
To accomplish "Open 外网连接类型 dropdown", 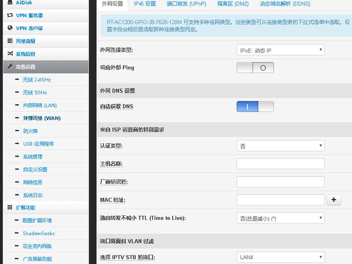I will (280, 50).
